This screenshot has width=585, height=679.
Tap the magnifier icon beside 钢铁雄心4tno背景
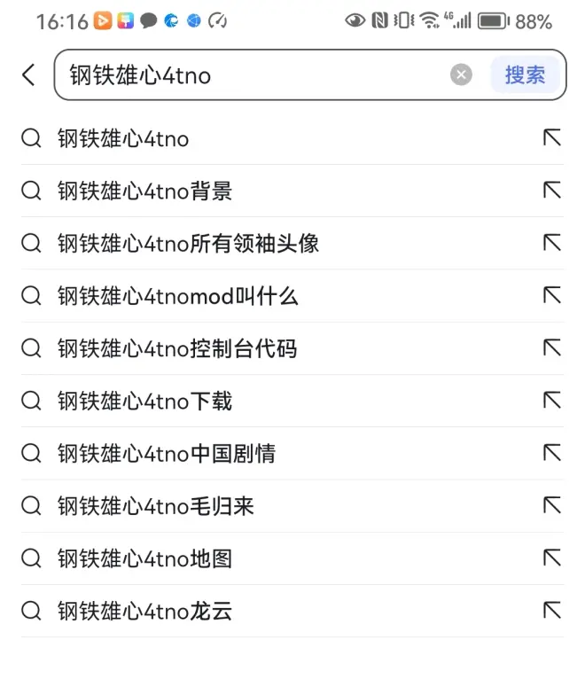coord(32,191)
